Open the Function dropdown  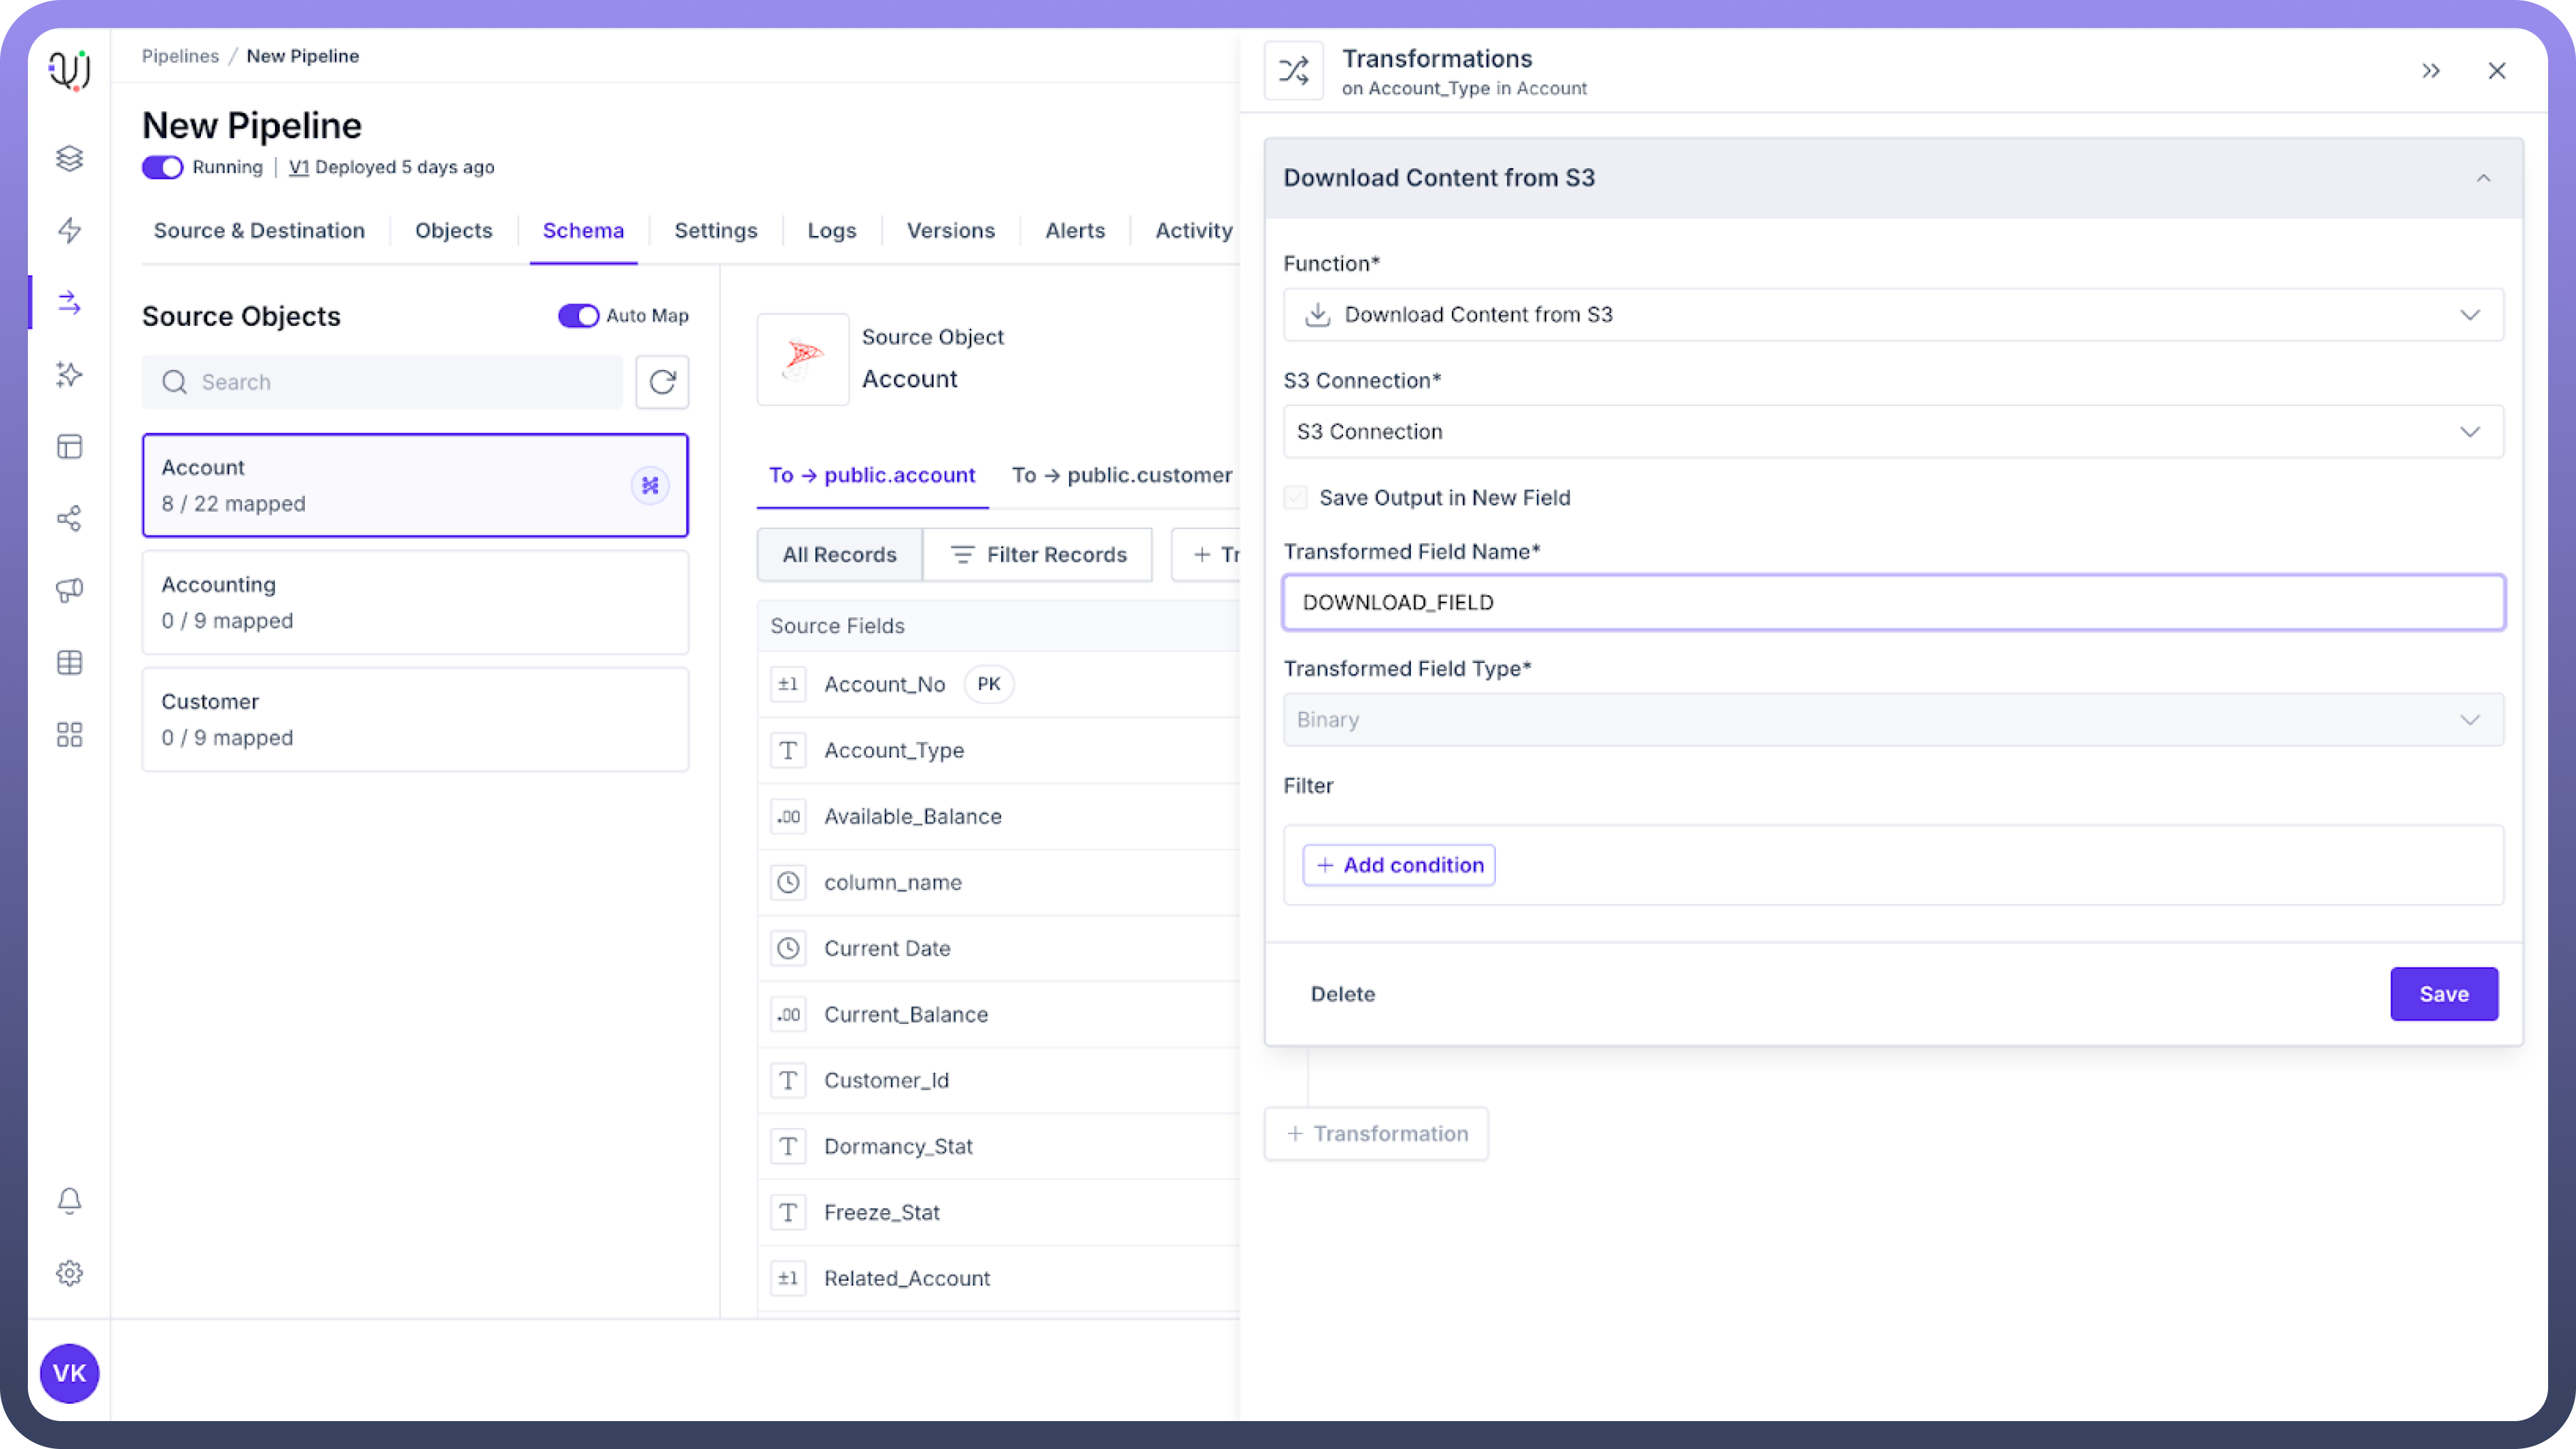[x=1892, y=314]
